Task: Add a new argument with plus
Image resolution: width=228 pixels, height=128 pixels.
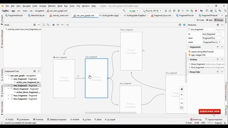Action: (x=218, y=47)
